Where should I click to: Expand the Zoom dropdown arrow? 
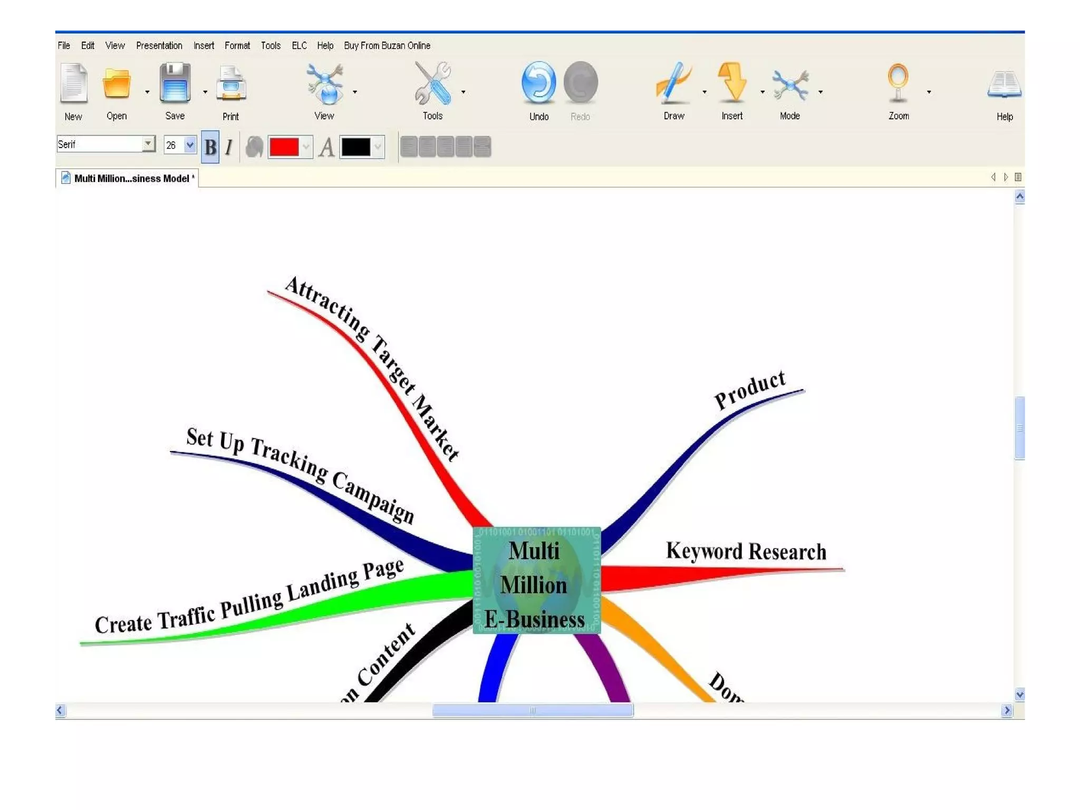pos(929,92)
